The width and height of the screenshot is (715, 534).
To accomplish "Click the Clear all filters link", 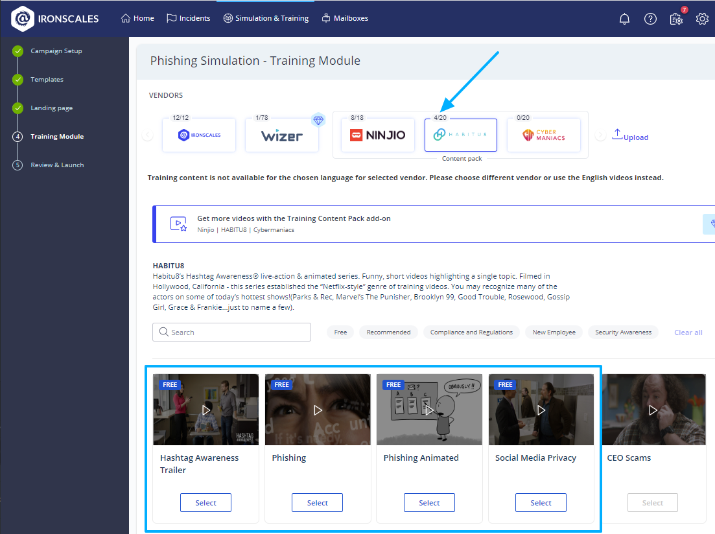I will click(688, 332).
